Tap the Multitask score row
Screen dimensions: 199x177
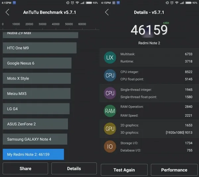click(156, 54)
